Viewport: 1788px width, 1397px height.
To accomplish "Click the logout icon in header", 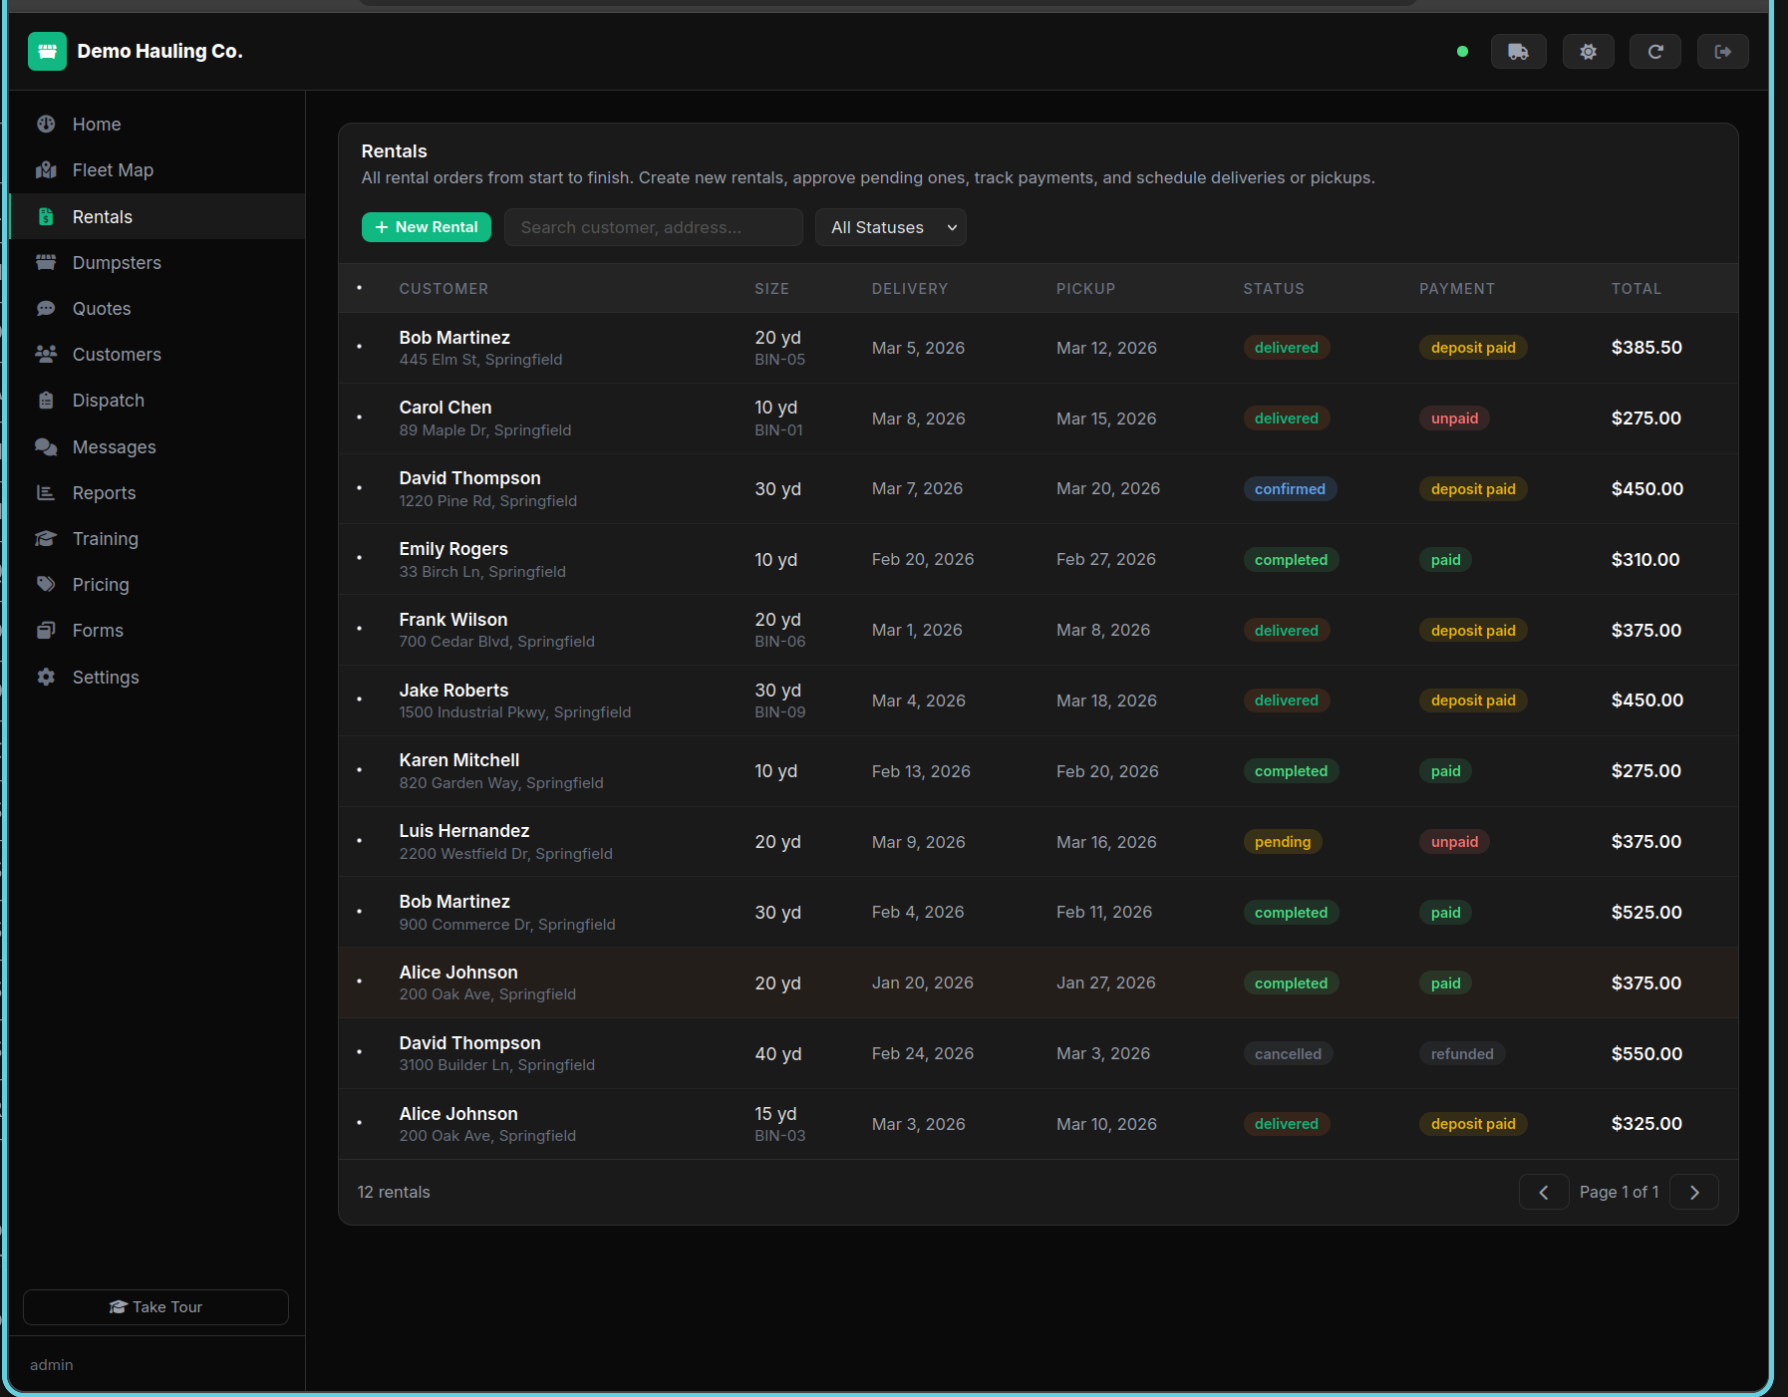I will [x=1722, y=52].
